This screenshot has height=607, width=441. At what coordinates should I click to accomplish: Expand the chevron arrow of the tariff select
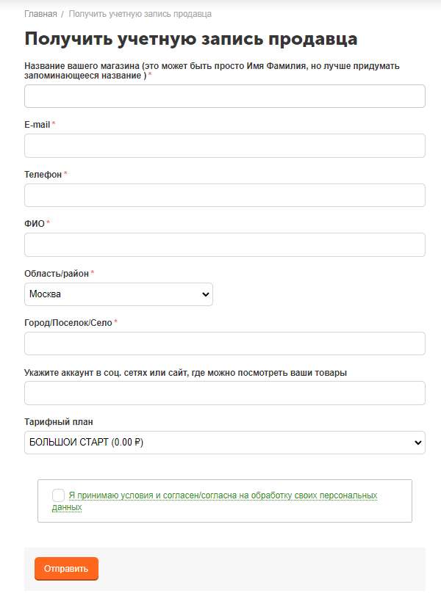[x=417, y=443]
